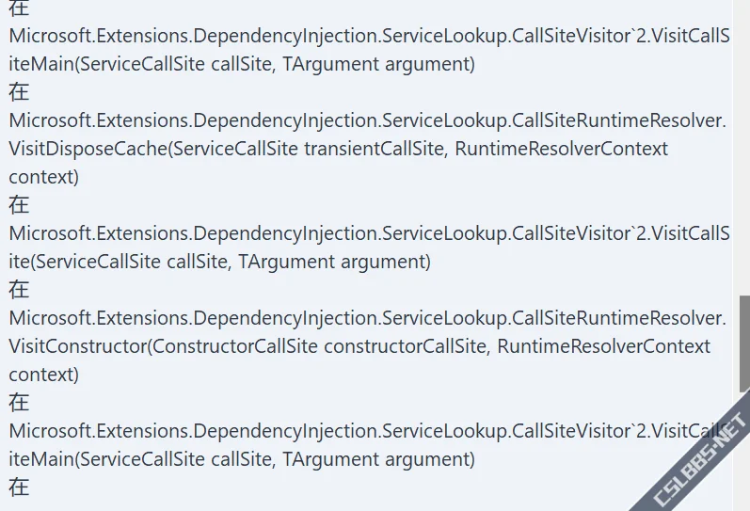Click CallSiteRuntimeResolver line above VisitConstructor
This screenshot has width=750, height=511.
point(367,318)
